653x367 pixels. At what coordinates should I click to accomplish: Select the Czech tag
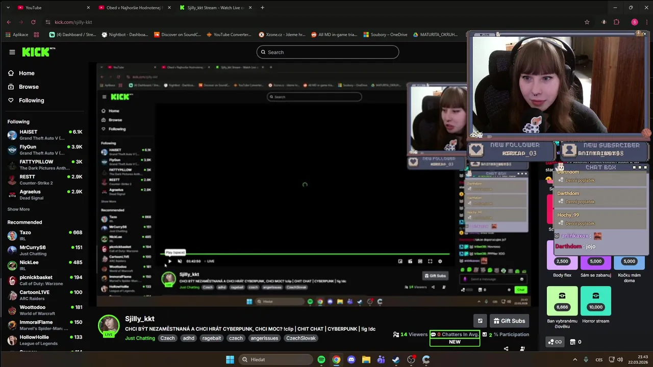click(167, 338)
